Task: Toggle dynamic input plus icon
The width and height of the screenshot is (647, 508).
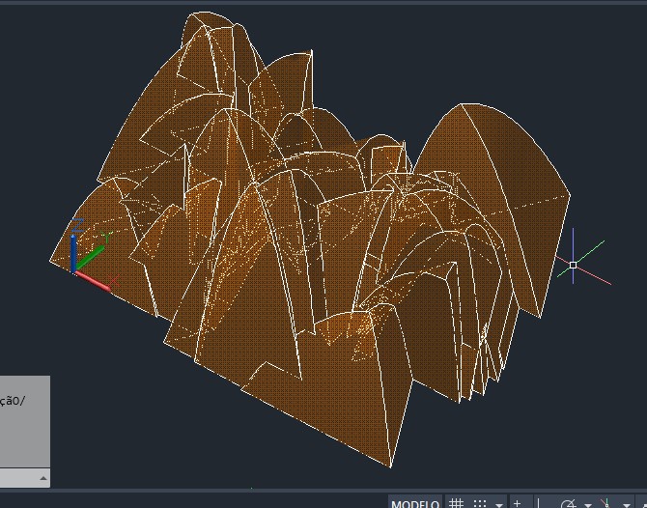Action: (517, 503)
